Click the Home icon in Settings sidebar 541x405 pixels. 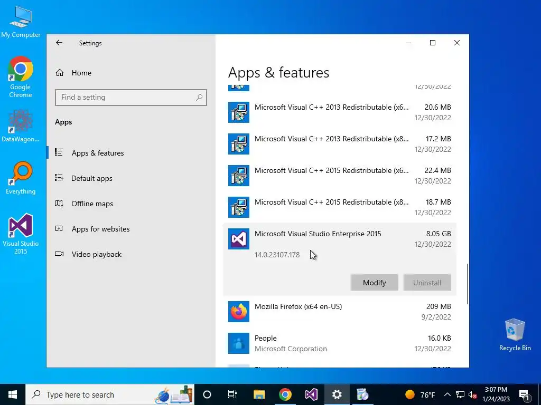[x=60, y=73]
